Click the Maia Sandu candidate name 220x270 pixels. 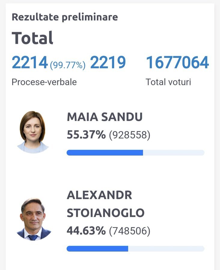click(x=105, y=117)
